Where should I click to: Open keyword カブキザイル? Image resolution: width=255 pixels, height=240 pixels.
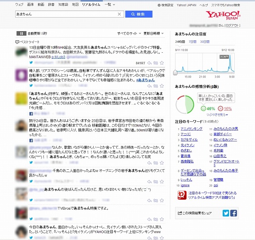(x=189, y=140)
